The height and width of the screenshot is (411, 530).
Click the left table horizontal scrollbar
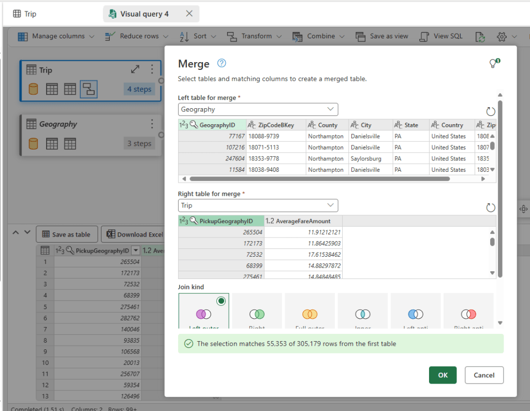coord(319,179)
